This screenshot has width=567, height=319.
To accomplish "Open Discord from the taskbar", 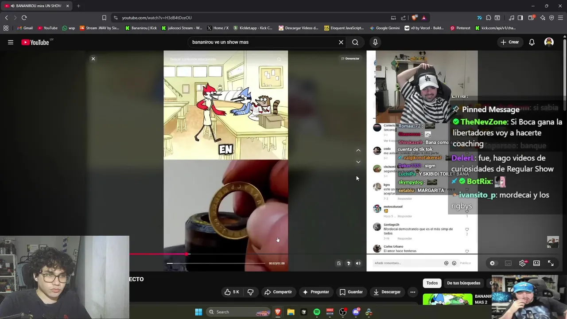I will click(x=356, y=312).
